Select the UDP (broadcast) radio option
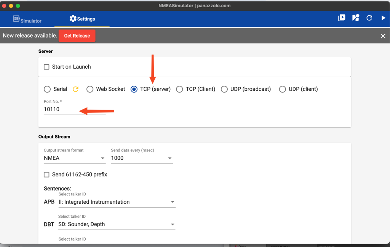Image resolution: width=390 pixels, height=247 pixels. (x=224, y=89)
